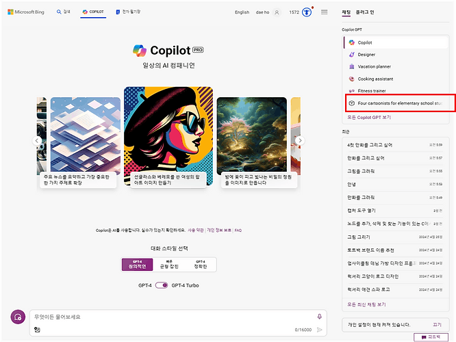Open the dae ho user profile icon

pos(277,12)
